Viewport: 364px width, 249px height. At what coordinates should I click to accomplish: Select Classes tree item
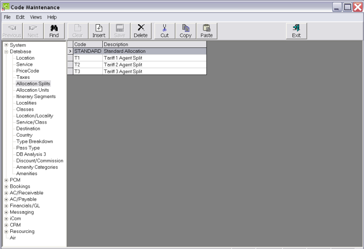tap(25, 109)
